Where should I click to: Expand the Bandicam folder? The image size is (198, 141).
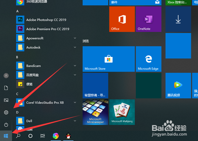pos(46,66)
